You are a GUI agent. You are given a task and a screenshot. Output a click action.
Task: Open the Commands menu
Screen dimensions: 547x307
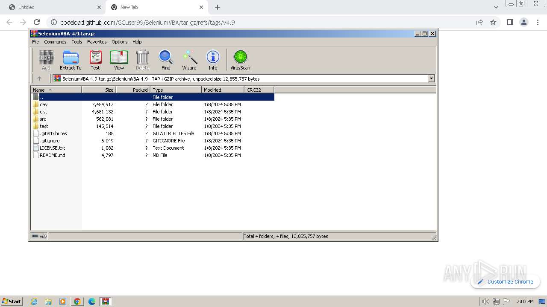tap(55, 42)
